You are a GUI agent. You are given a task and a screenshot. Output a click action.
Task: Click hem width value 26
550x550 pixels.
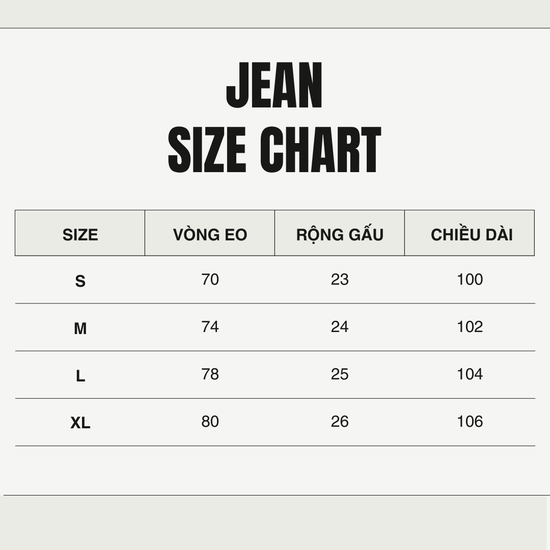tap(340, 422)
